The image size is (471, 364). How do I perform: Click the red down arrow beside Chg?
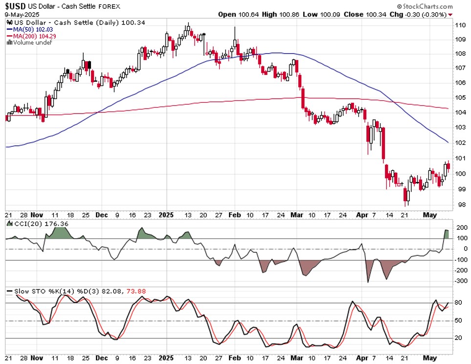tap(450, 15)
